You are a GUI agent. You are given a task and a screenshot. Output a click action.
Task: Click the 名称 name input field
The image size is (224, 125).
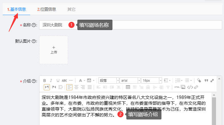131,25
